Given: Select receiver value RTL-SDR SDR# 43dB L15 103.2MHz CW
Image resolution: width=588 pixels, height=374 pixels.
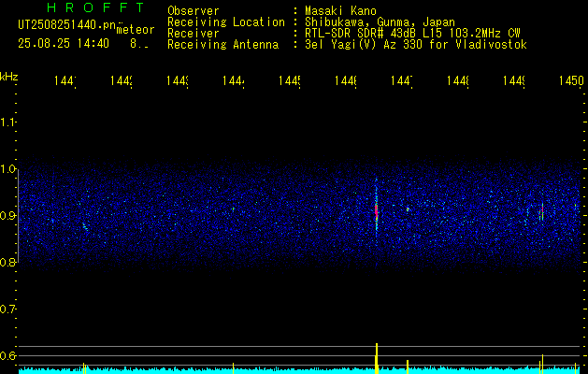Looking at the screenshot, I should click(412, 34).
